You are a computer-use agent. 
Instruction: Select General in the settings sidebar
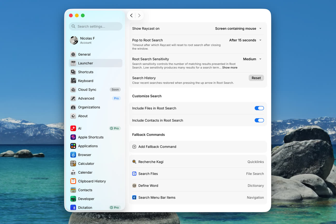pos(96,54)
